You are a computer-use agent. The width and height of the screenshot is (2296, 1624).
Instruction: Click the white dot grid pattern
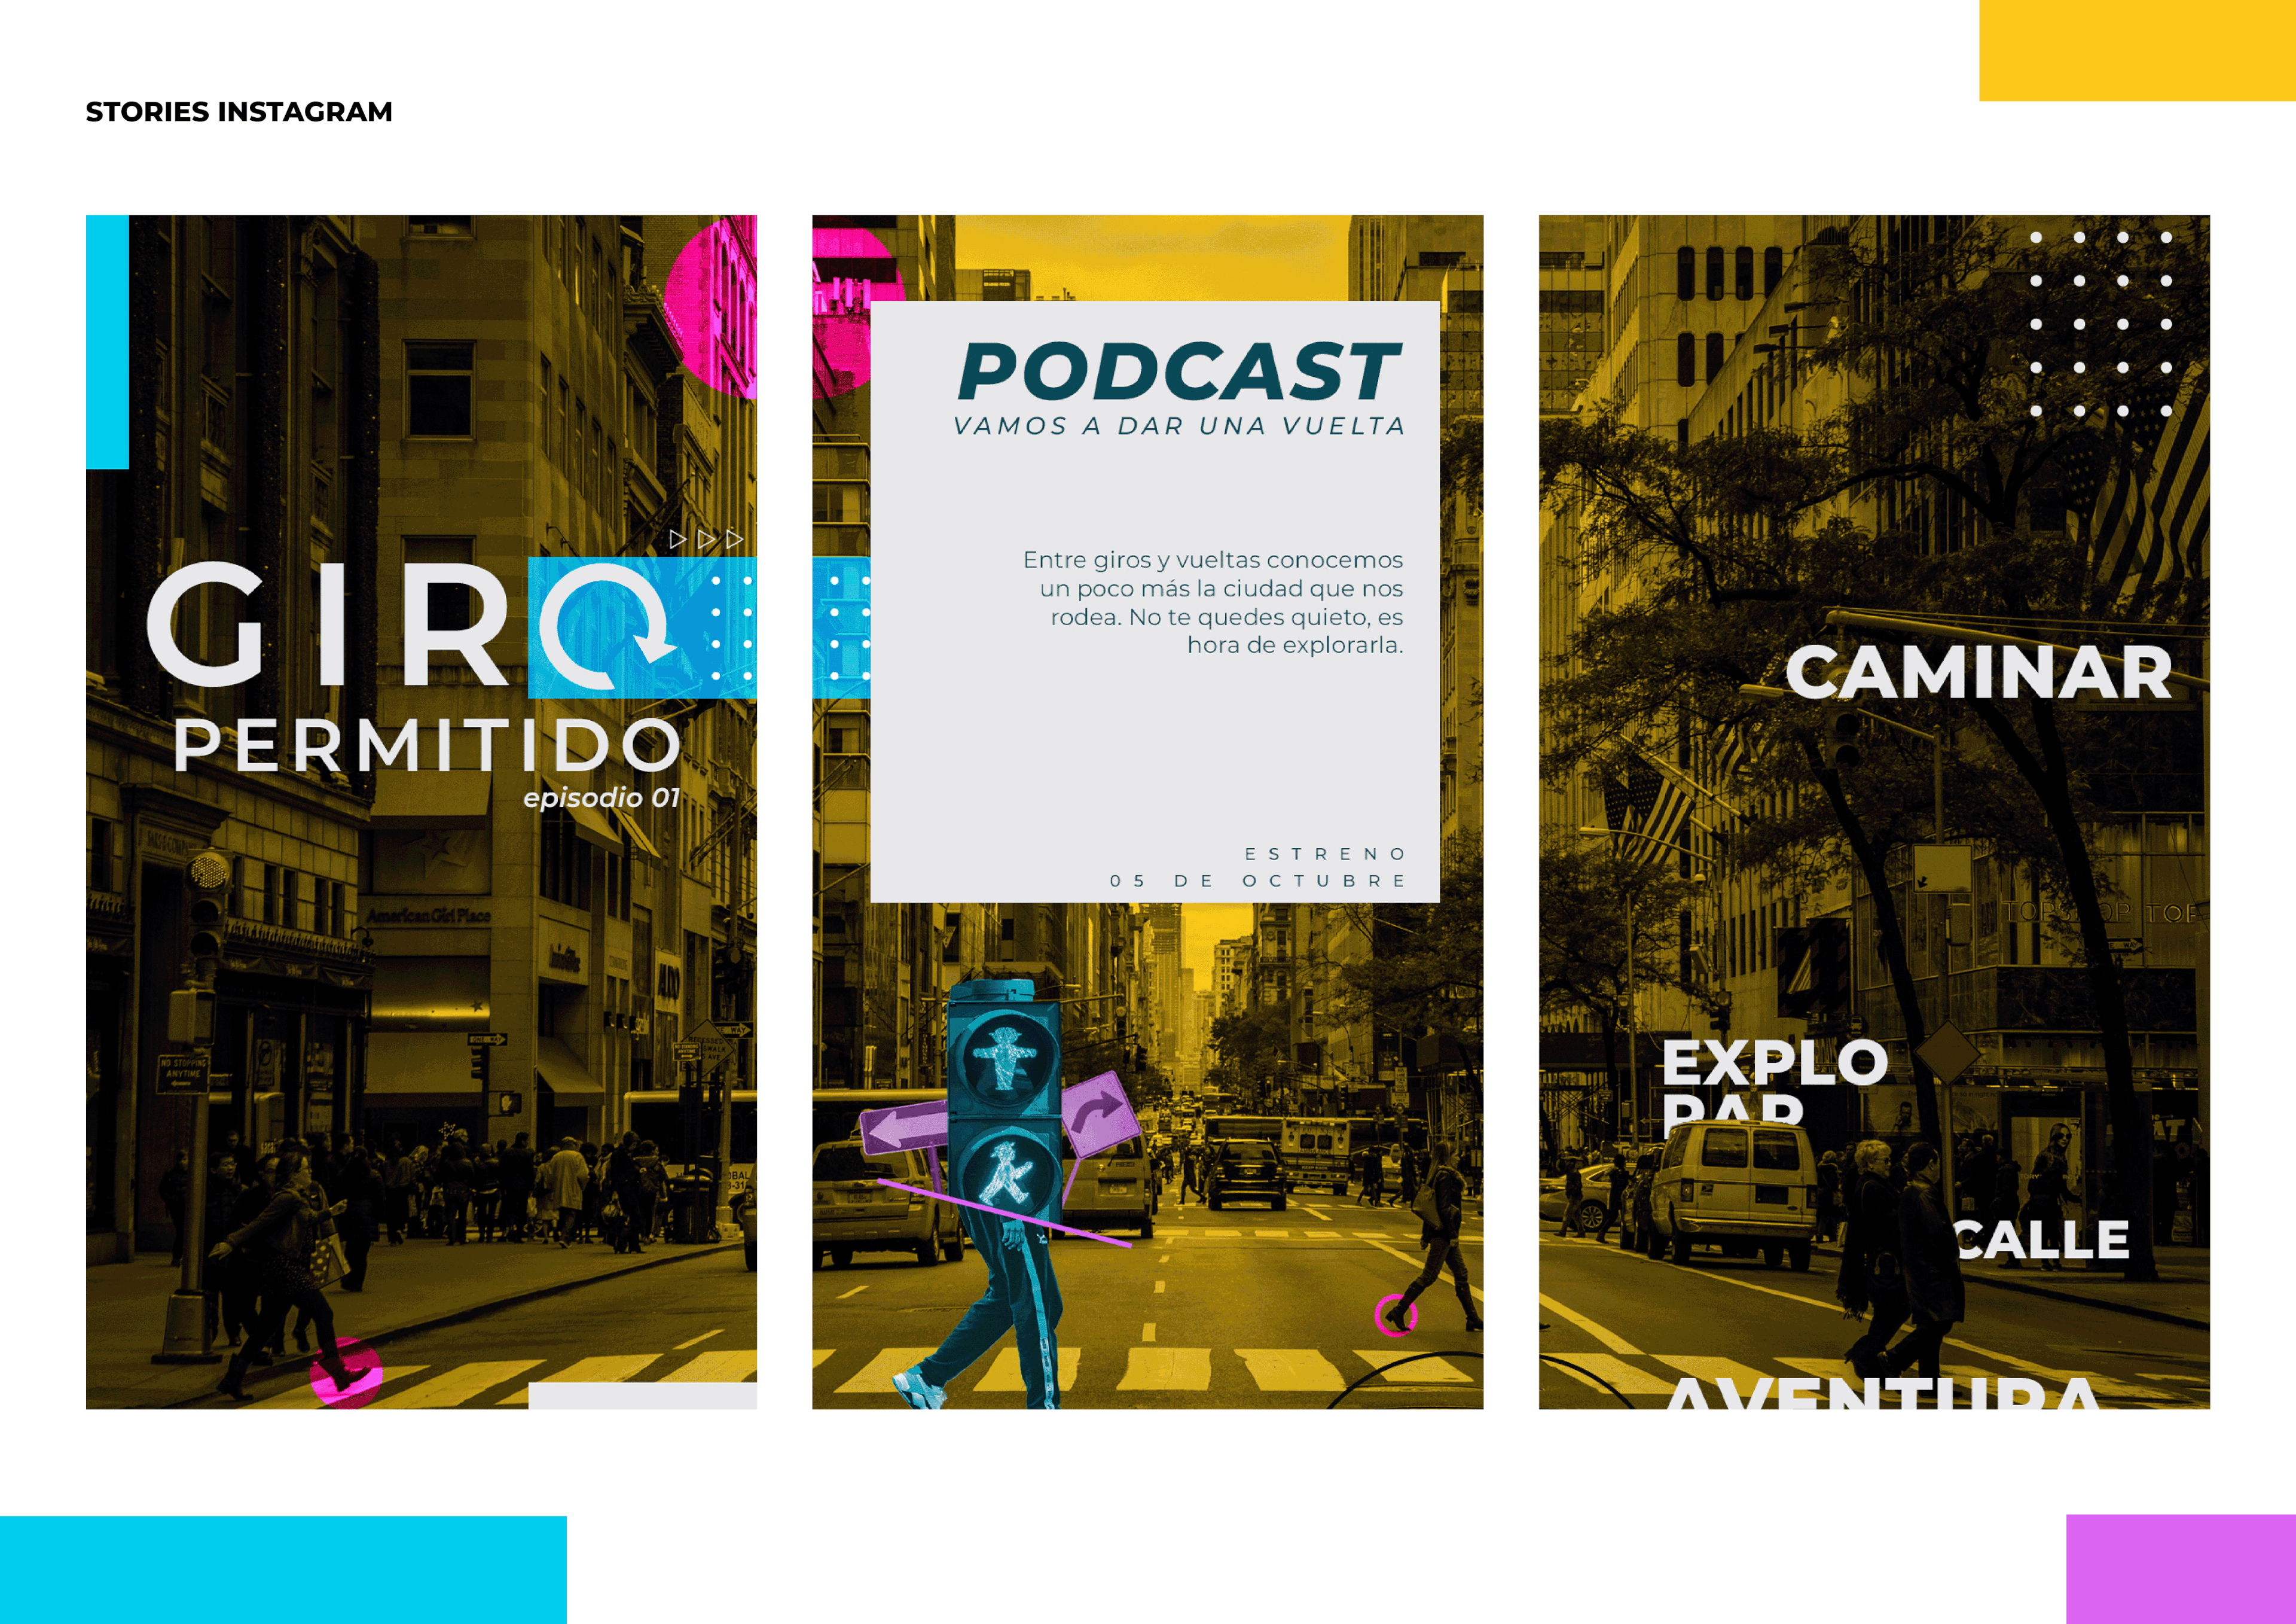point(2101,324)
